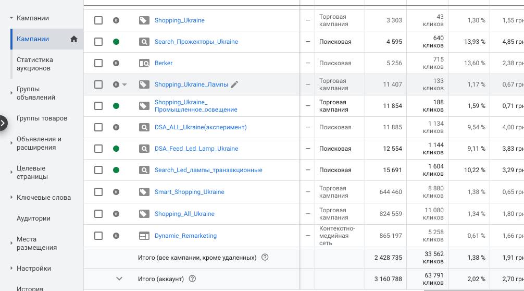Image resolution: width=524 pixels, height=291 pixels.
Task: Open the Dynamic_Remarketing campaign link
Action: [x=185, y=236]
